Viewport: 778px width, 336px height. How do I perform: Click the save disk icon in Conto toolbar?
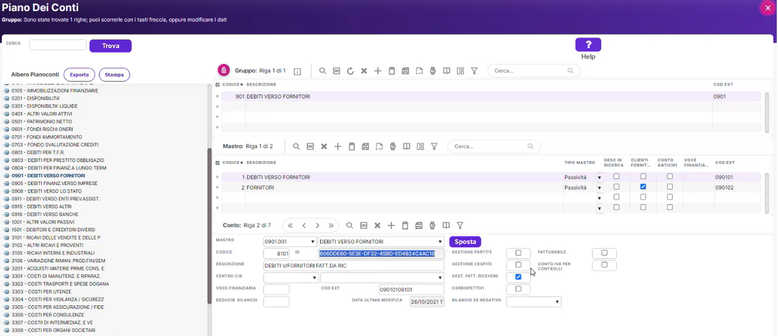coord(419,225)
